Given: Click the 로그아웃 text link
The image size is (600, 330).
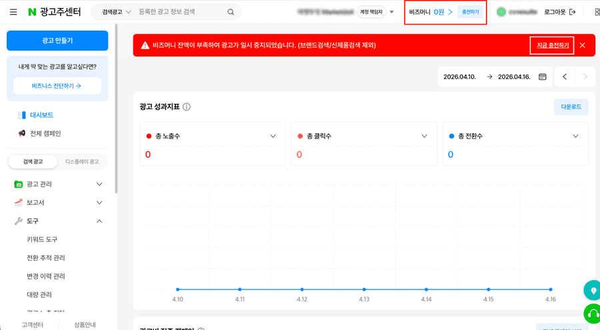Looking at the screenshot, I should tap(555, 12).
